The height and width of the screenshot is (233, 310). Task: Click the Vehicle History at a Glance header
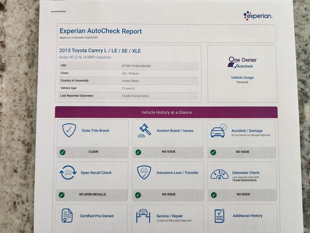[166, 112]
